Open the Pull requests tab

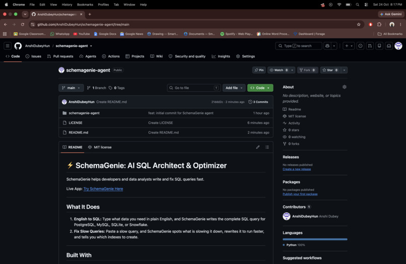pos(60,56)
